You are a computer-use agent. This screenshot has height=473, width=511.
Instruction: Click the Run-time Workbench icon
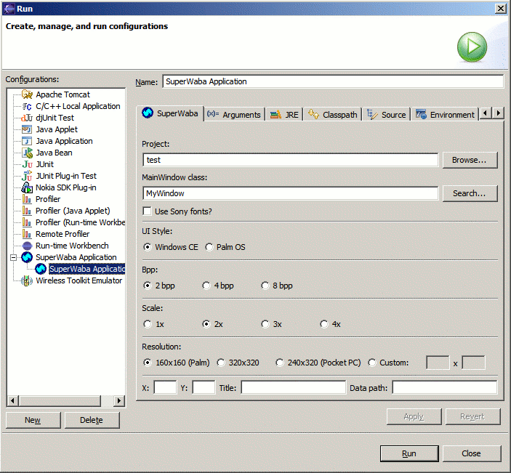click(27, 246)
